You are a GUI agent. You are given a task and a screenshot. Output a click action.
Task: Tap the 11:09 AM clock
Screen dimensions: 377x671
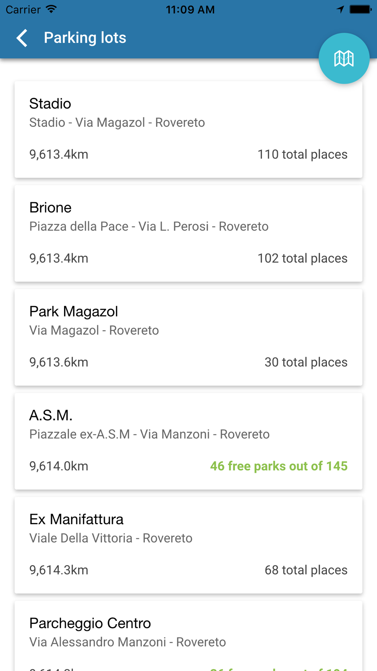(x=190, y=9)
